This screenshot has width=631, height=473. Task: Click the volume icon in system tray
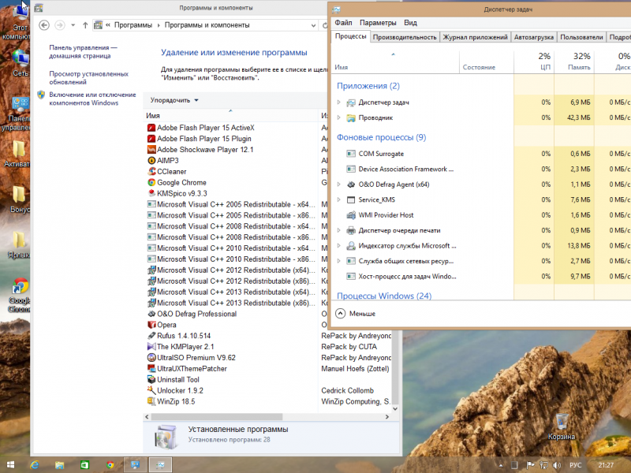pyautogui.click(x=557, y=465)
